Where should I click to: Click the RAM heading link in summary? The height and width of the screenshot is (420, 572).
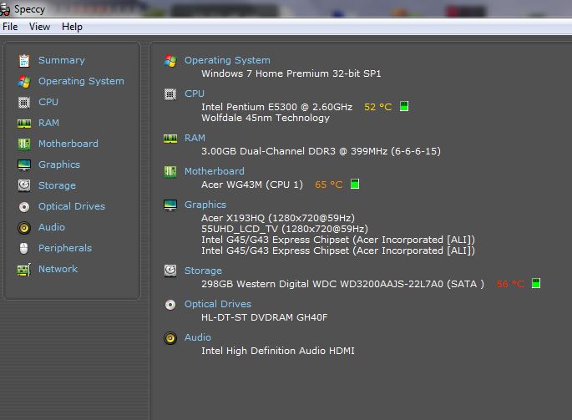[195, 138]
